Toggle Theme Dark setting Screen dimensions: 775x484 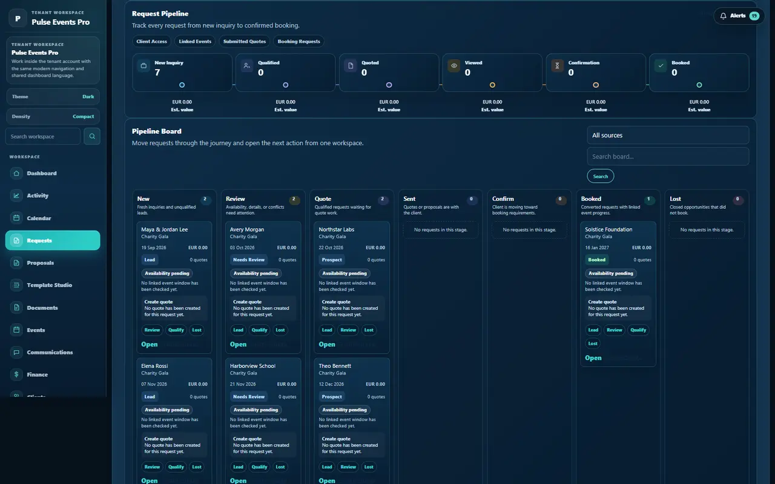click(x=53, y=97)
